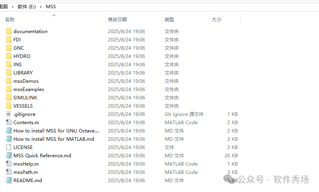The image size is (319, 192).
Task: Click the date cell of documentation row
Action: point(126,32)
